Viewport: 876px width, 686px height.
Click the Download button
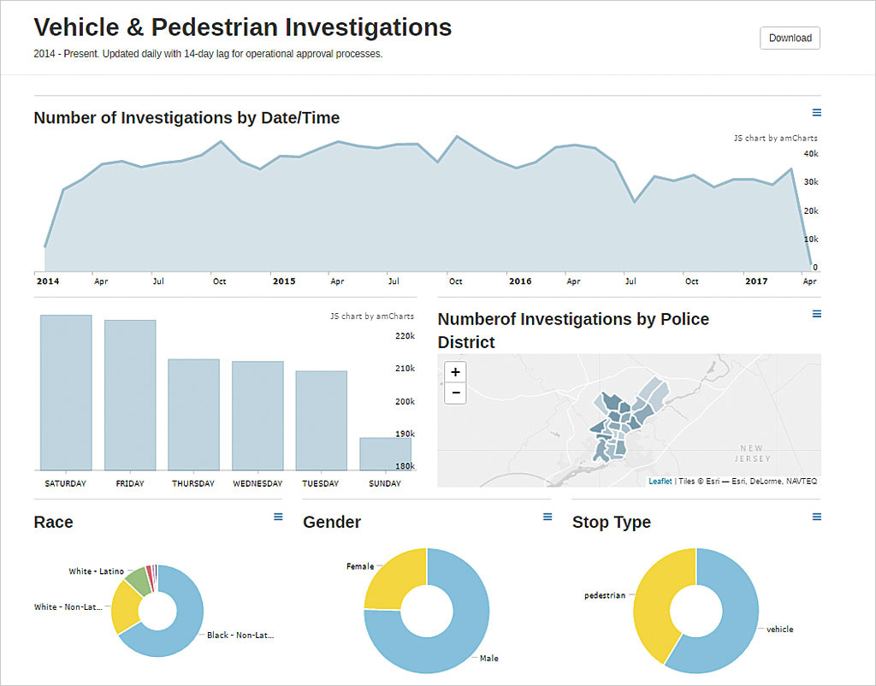pos(790,38)
